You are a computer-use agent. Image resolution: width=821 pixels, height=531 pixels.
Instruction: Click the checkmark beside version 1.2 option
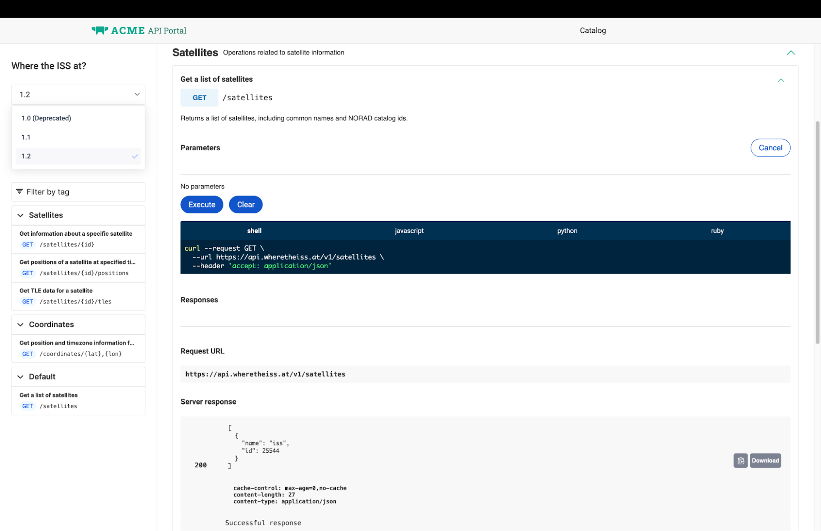[135, 156]
